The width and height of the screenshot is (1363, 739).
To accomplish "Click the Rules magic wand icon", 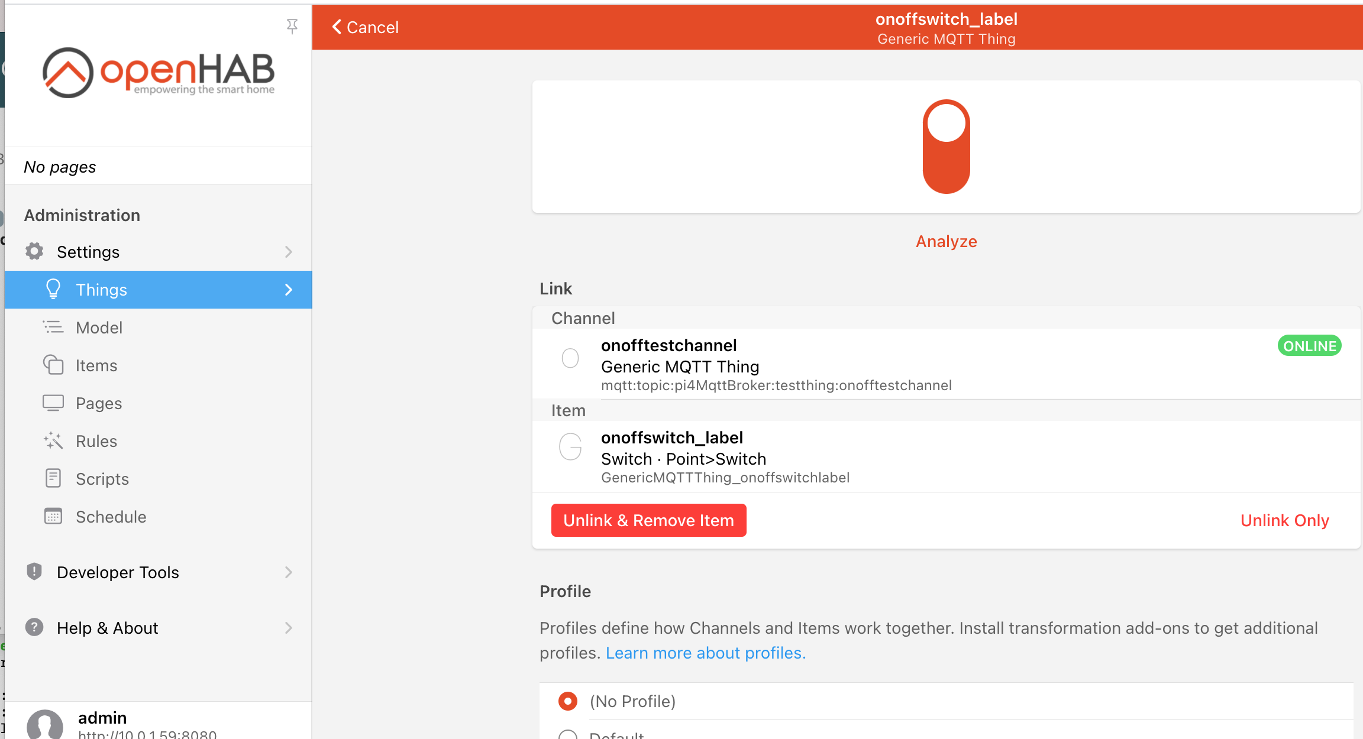I will (x=53, y=440).
